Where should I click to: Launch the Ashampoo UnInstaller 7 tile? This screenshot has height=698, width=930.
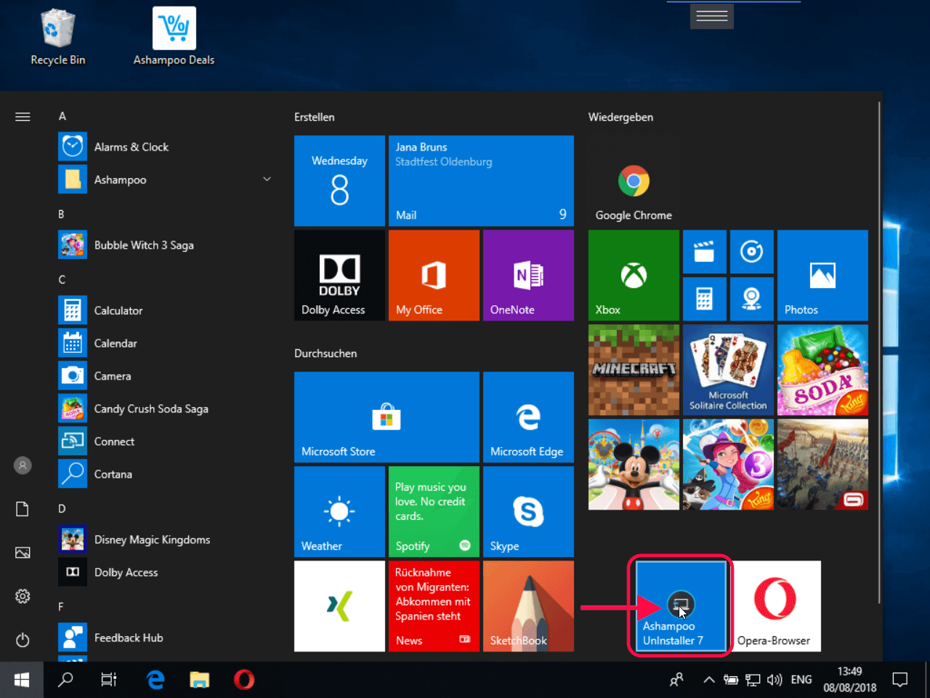point(681,606)
